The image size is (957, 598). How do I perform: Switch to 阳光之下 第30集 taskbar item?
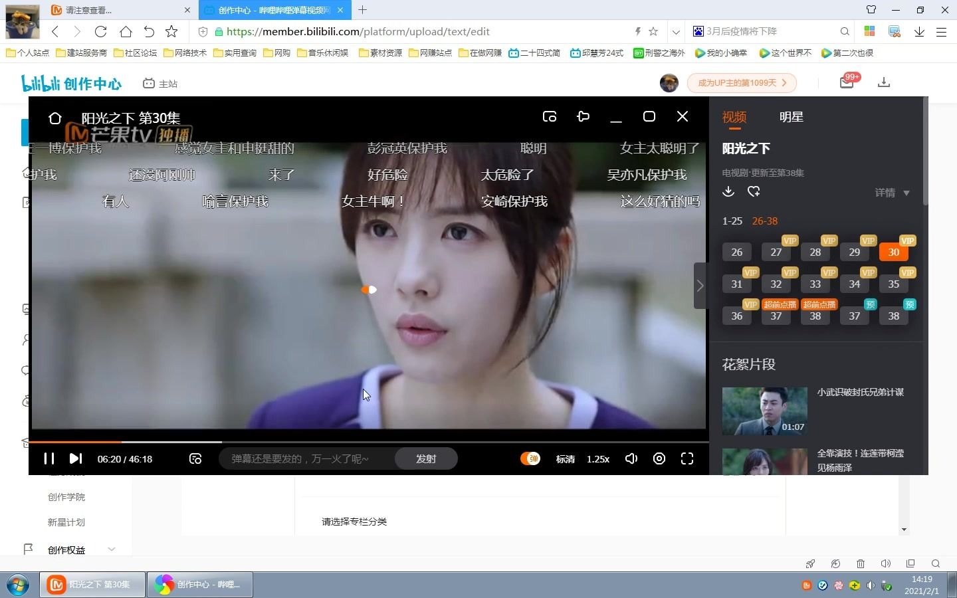click(92, 585)
